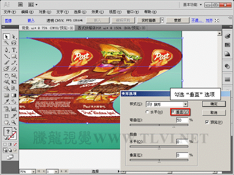Select the Selection arrow tool
Viewport: 234px width, 175px height.
click(x=6, y=36)
